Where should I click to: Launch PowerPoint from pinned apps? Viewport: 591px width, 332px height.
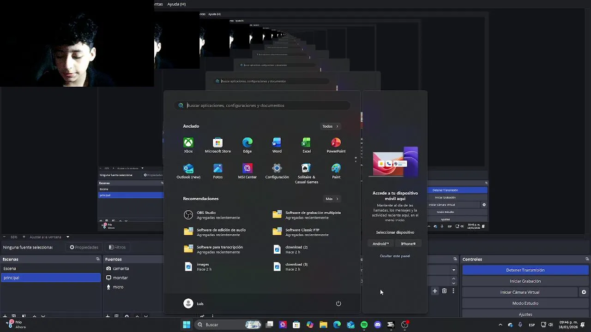click(x=336, y=145)
